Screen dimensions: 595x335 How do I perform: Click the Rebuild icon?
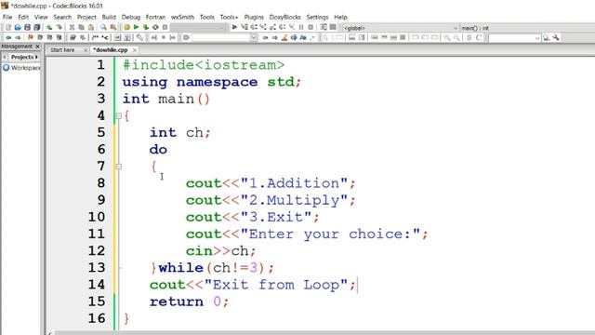[155, 27]
